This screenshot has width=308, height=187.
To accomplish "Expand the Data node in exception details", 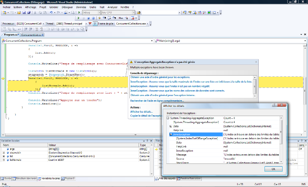I will (x=171, y=126).
